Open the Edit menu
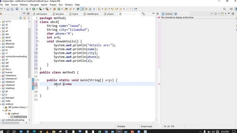 tap(7, 5)
